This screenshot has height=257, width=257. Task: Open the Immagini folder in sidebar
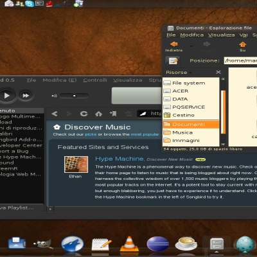pyautogui.click(x=191, y=141)
